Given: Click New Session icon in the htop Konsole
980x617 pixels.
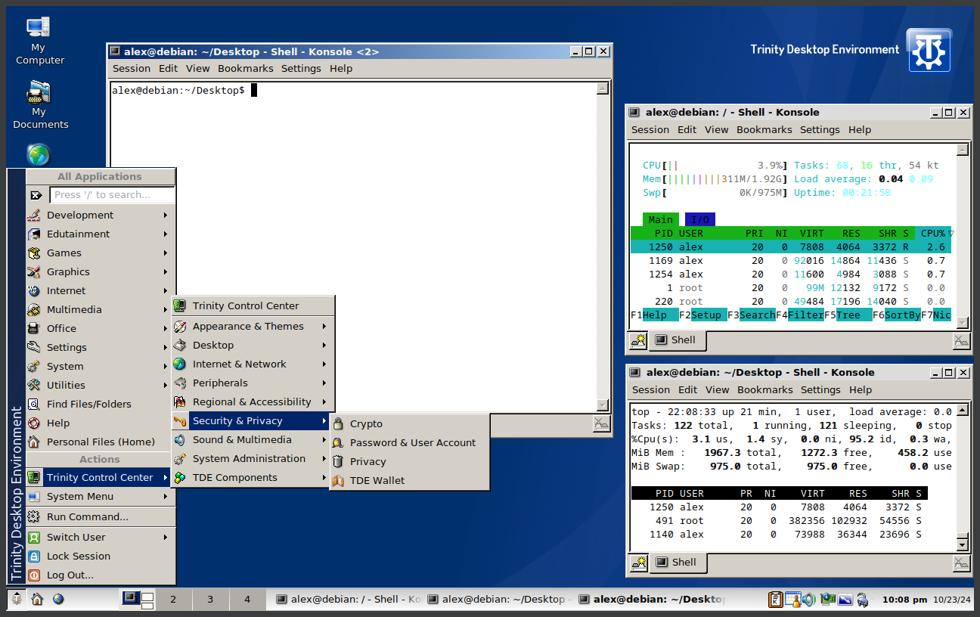Looking at the screenshot, I should (638, 340).
